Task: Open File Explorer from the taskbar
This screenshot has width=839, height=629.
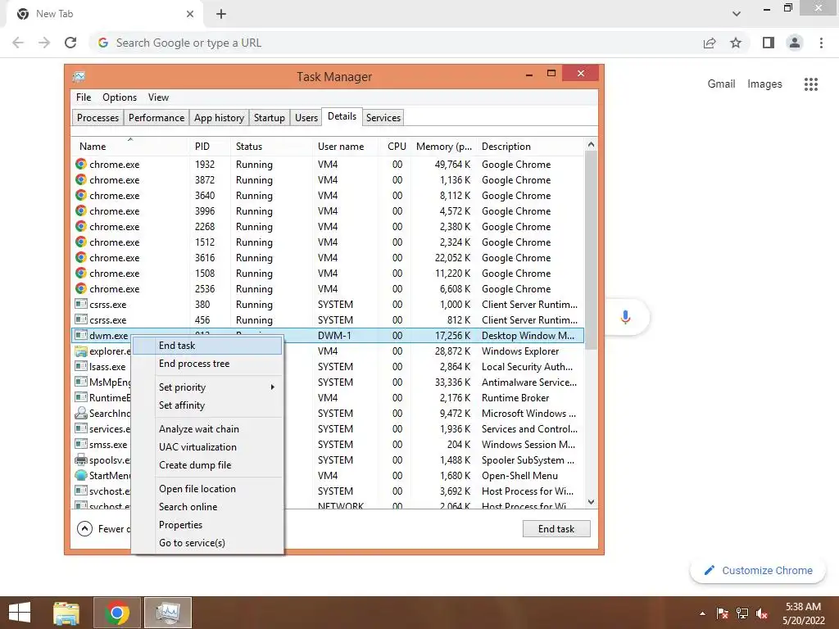Action: click(x=66, y=613)
